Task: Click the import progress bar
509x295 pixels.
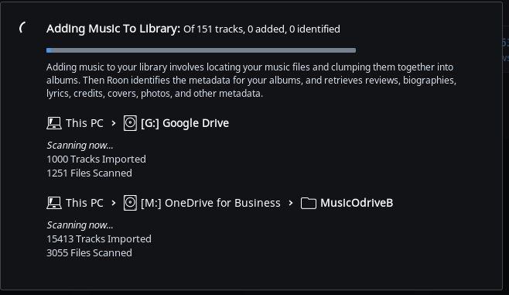Action: pos(201,50)
